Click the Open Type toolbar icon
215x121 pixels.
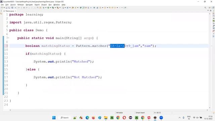(x=73, y=8)
